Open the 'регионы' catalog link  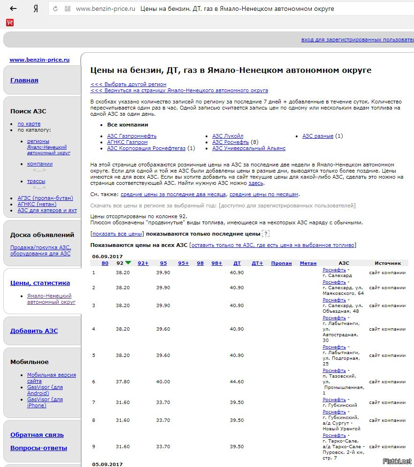[x=38, y=141]
